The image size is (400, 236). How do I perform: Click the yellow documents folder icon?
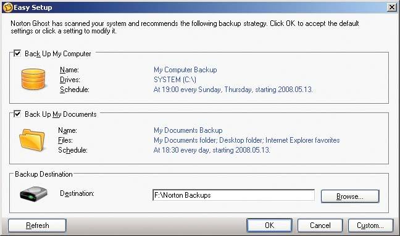[x=32, y=140]
